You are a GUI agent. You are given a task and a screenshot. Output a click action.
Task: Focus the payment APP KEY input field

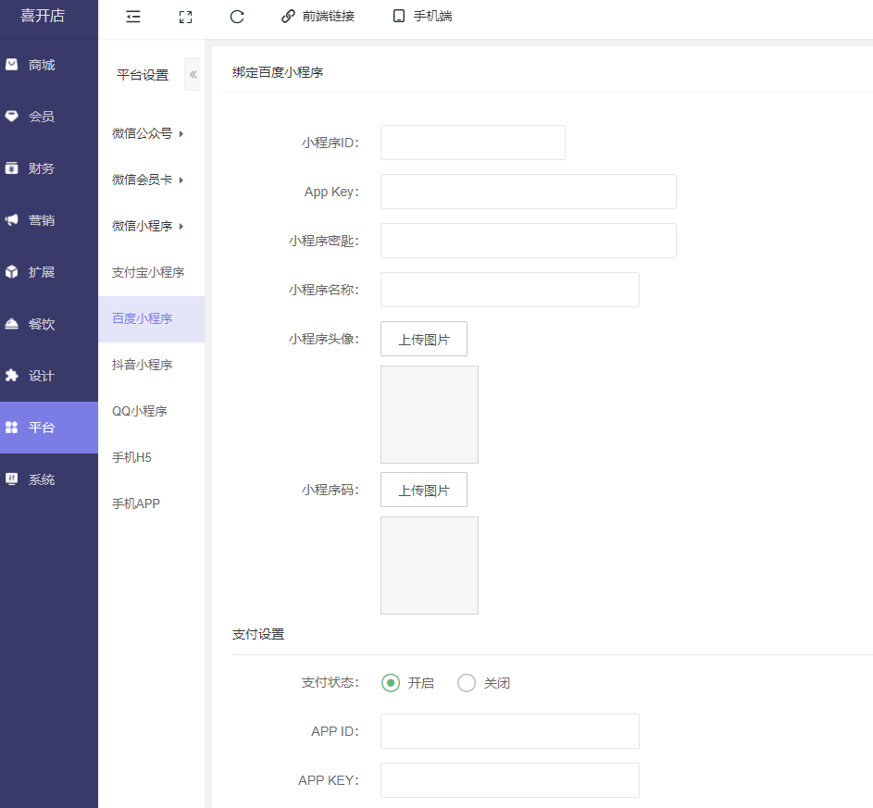pyautogui.click(x=510, y=780)
